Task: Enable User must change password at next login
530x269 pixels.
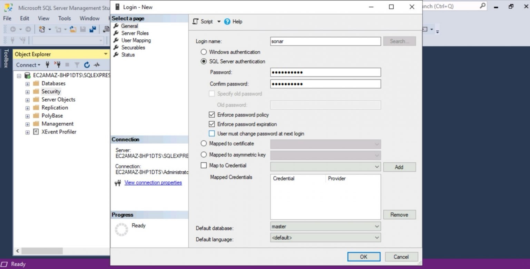Action: 212,133
